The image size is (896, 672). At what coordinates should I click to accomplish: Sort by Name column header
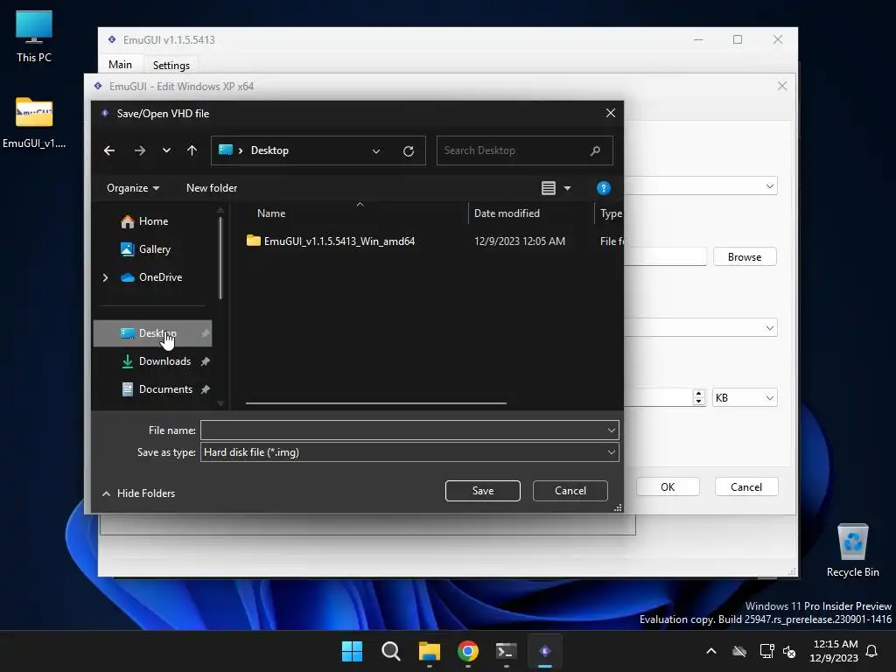tap(271, 213)
